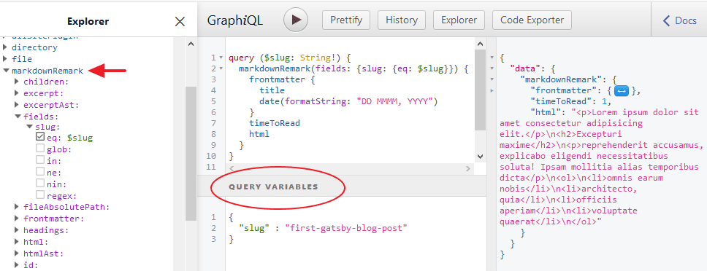Check the ne checkbox
Screen dimensions: 707x271
tap(40, 172)
